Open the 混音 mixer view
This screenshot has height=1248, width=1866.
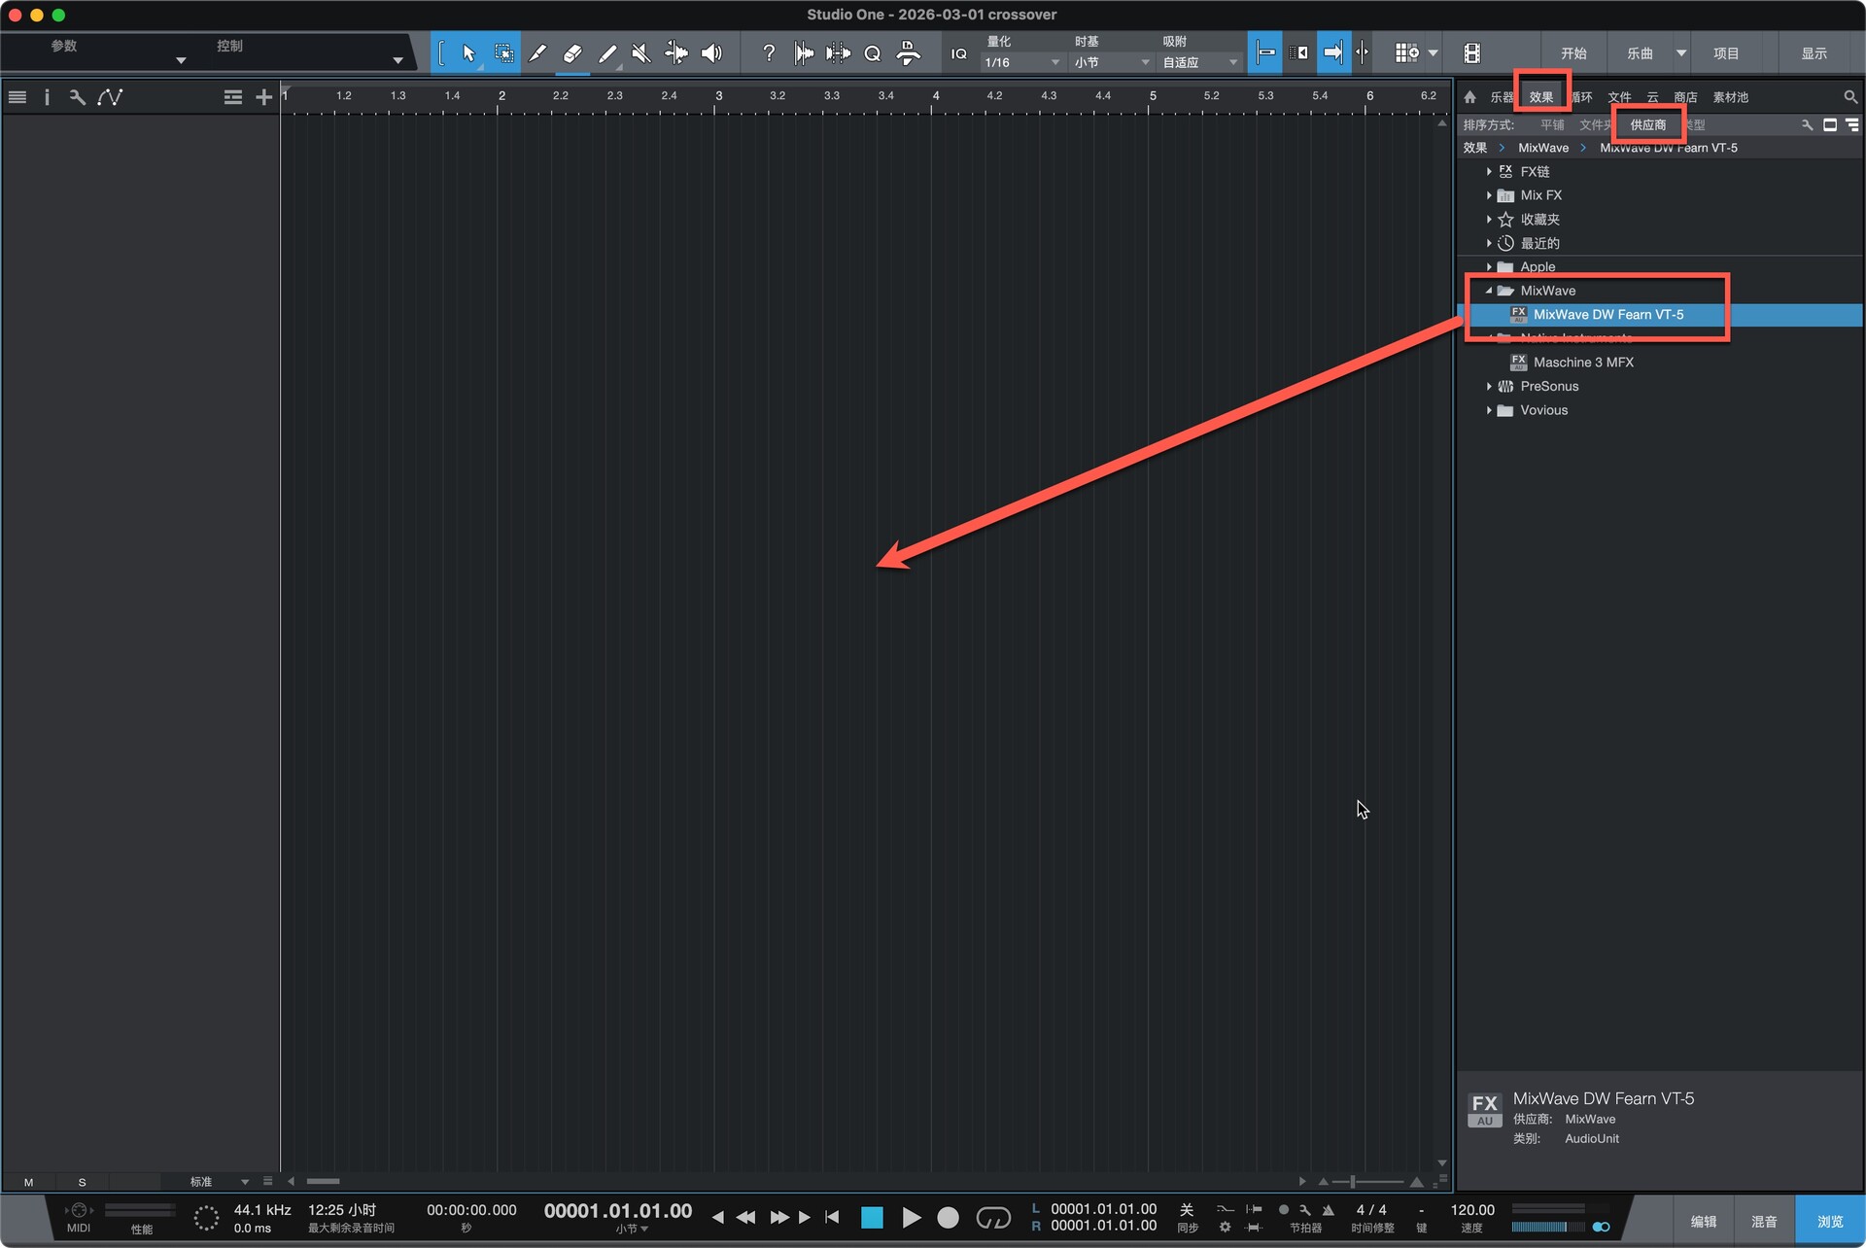[x=1763, y=1222]
